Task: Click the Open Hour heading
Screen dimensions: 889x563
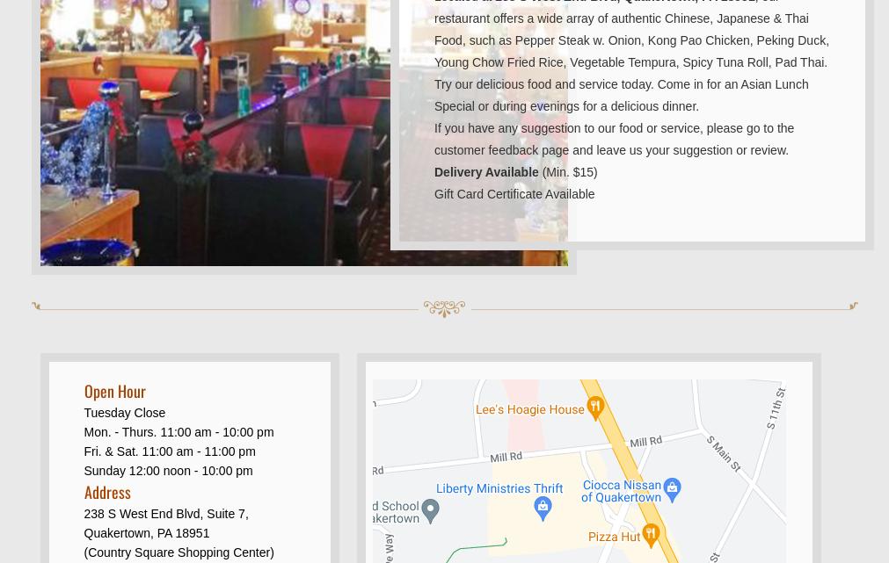Action: pyautogui.click(x=115, y=392)
